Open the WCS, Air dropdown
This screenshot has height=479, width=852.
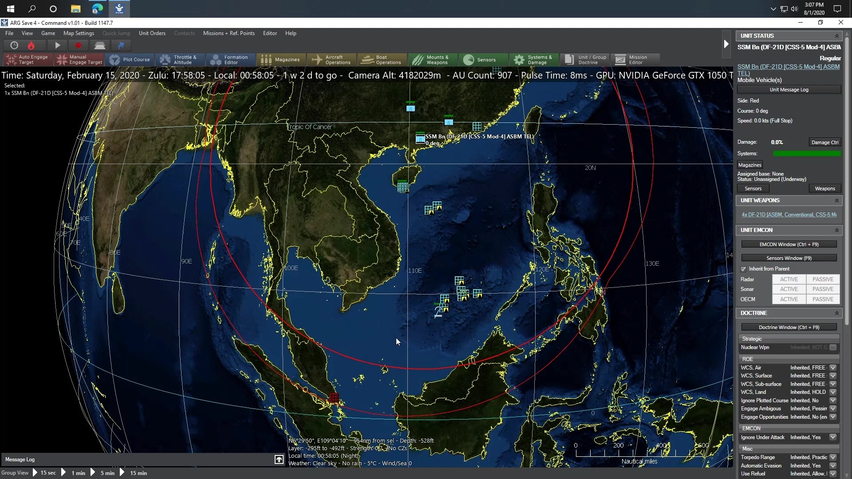pos(833,368)
